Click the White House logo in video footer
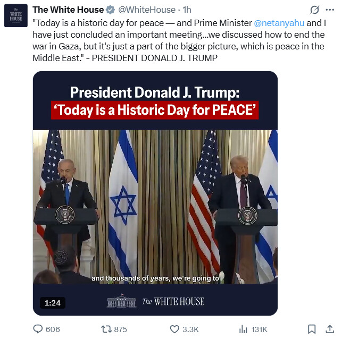Viewport: 342px width, 339px height. (155, 301)
